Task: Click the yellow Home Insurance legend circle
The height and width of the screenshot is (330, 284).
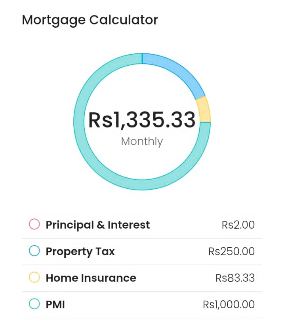Action: point(34,278)
